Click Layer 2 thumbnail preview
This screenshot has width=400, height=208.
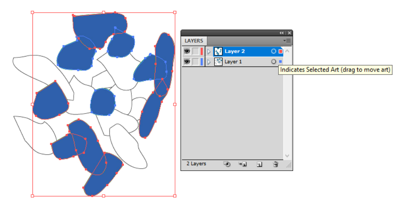click(218, 51)
